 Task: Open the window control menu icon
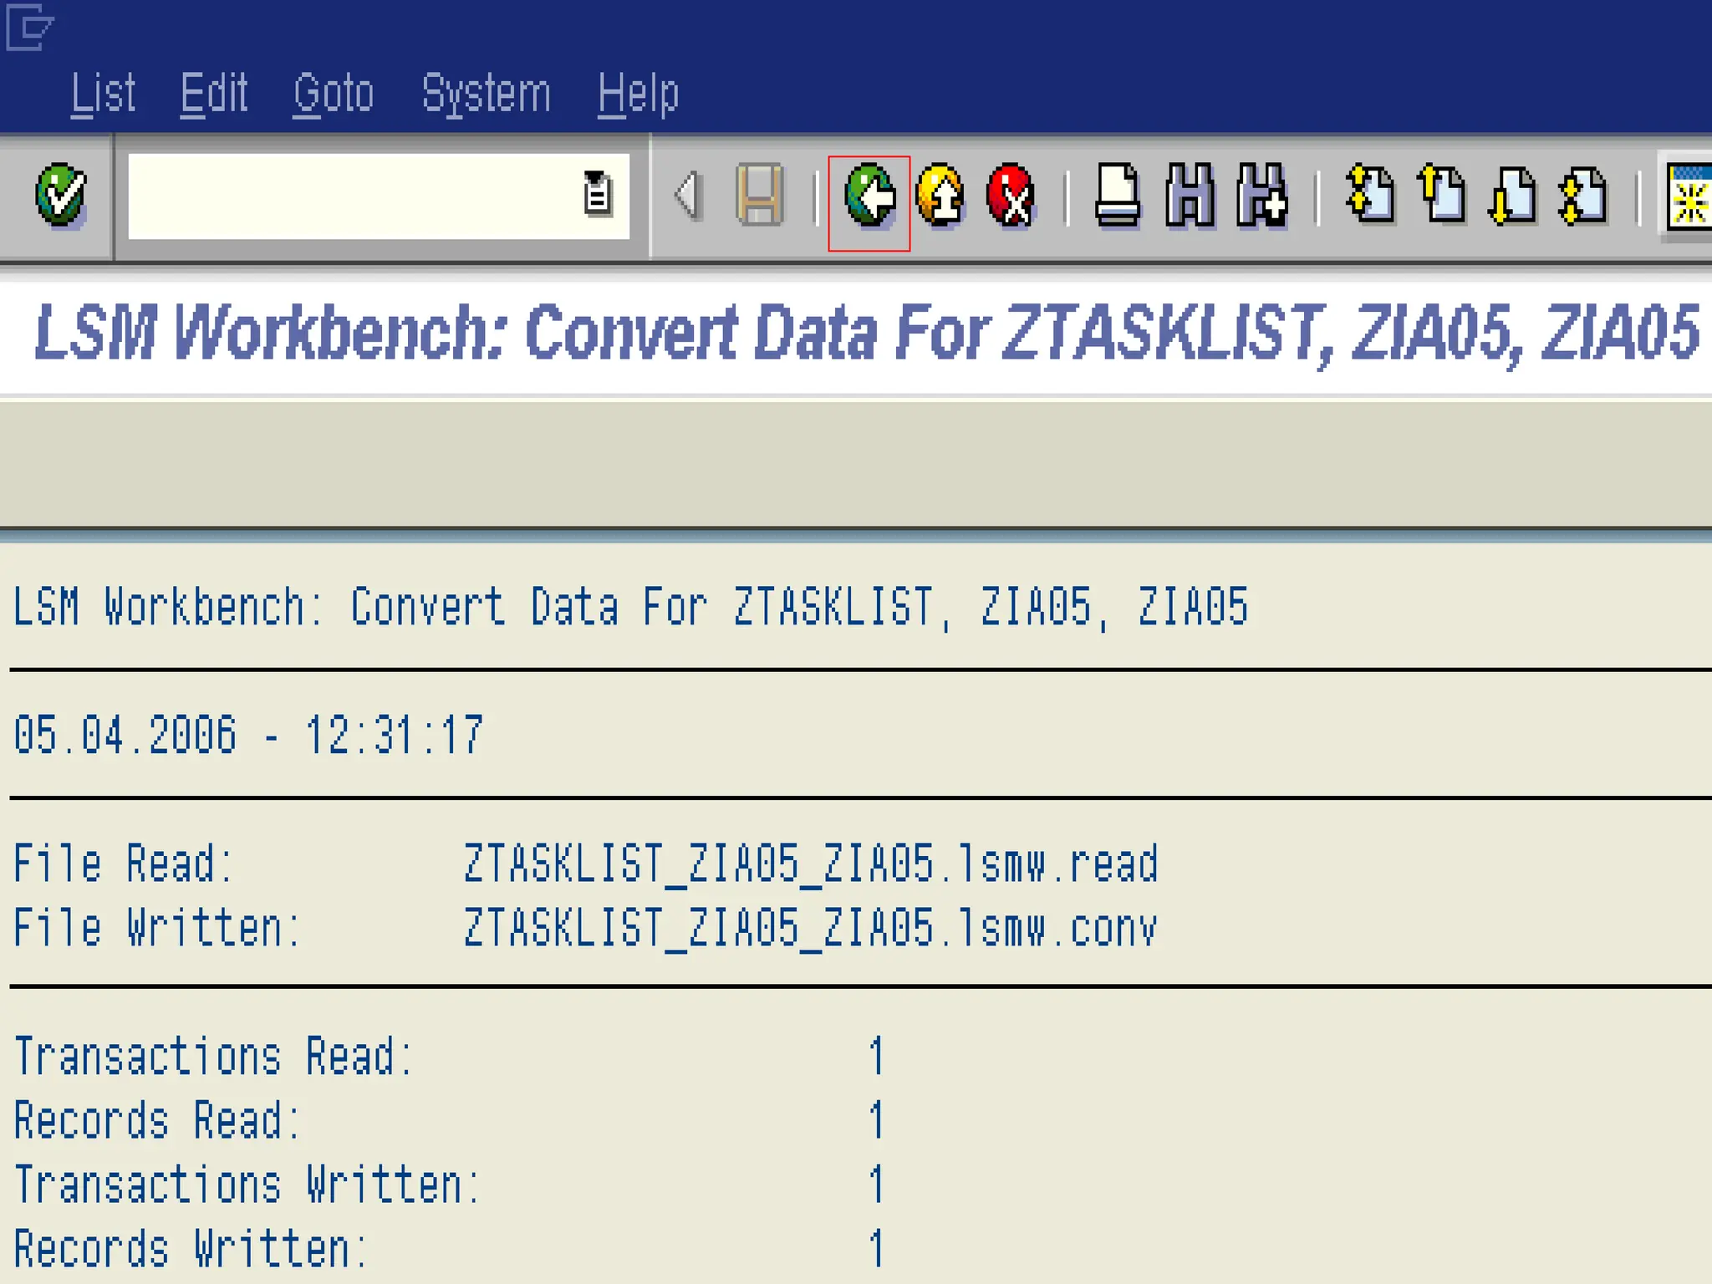(29, 27)
